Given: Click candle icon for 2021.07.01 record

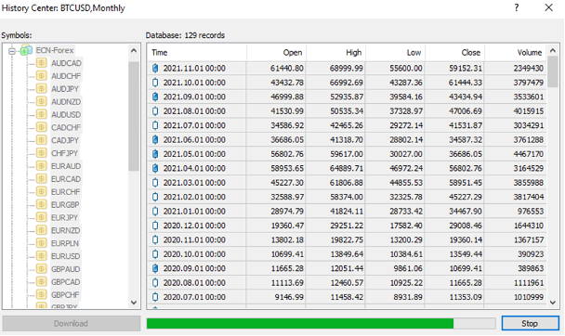Looking at the screenshot, I should pyautogui.click(x=155, y=125).
